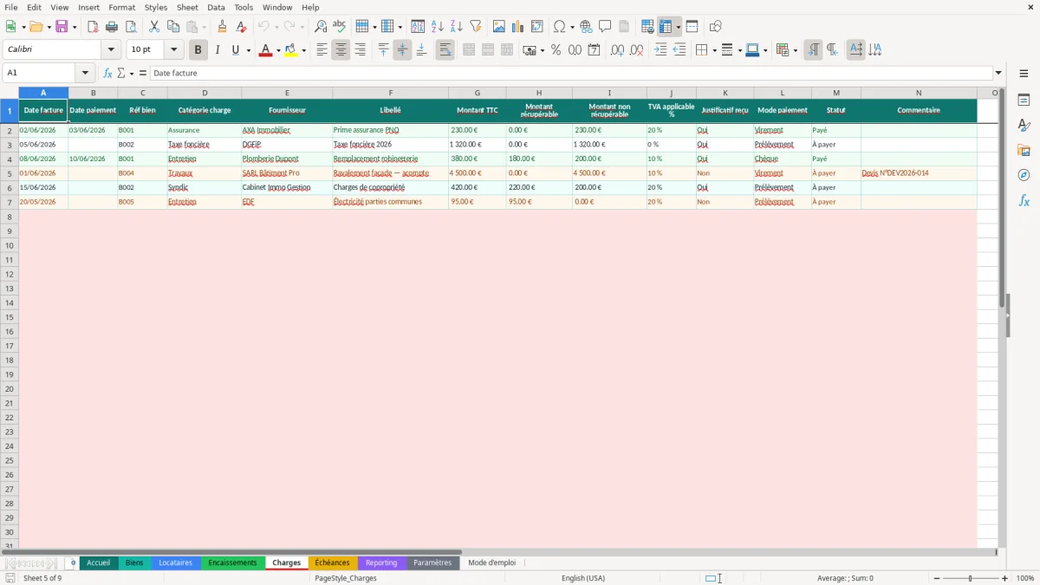This screenshot has width=1040, height=585.
Task: Open the Sheet menu
Action: tap(187, 7)
